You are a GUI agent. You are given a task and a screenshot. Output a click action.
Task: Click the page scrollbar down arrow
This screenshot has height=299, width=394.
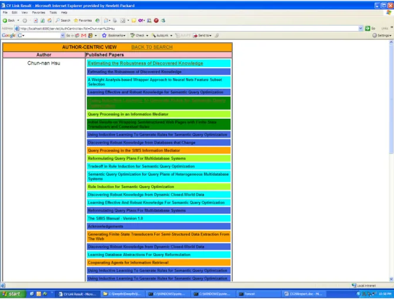[x=391, y=279]
